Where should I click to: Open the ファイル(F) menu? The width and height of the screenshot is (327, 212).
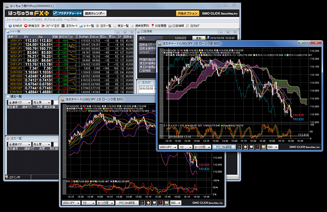(x=13, y=20)
